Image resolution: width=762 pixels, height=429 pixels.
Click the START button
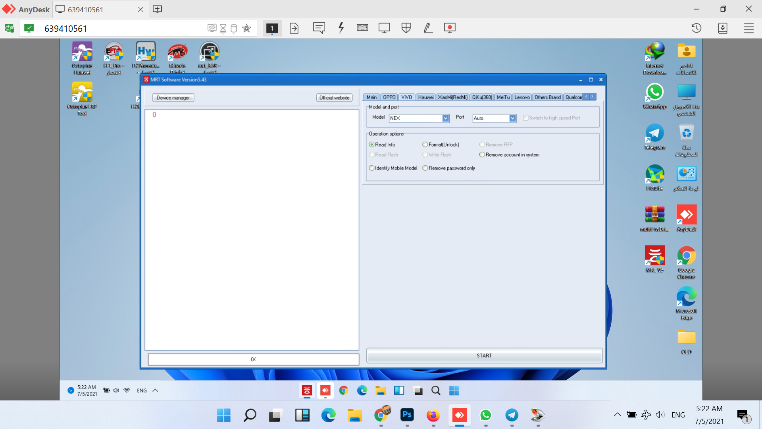coord(484,356)
